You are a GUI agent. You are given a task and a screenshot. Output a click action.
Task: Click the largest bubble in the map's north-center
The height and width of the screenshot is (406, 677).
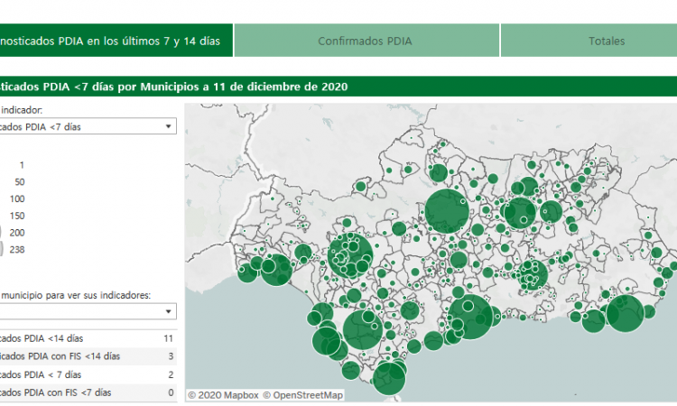pos(445,211)
